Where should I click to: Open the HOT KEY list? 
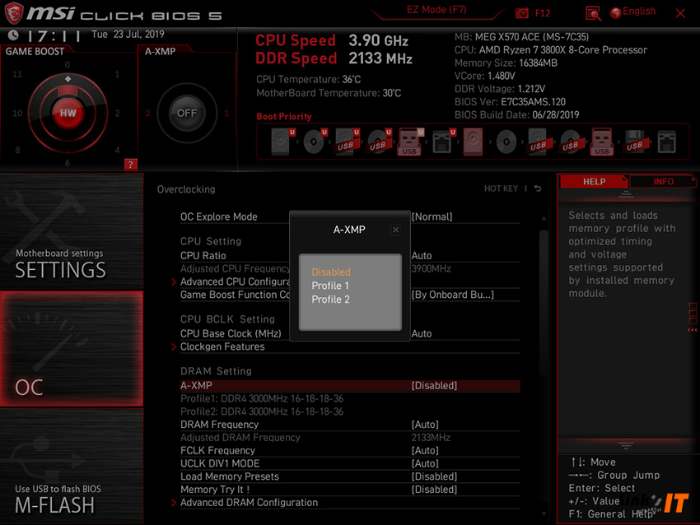tap(501, 188)
